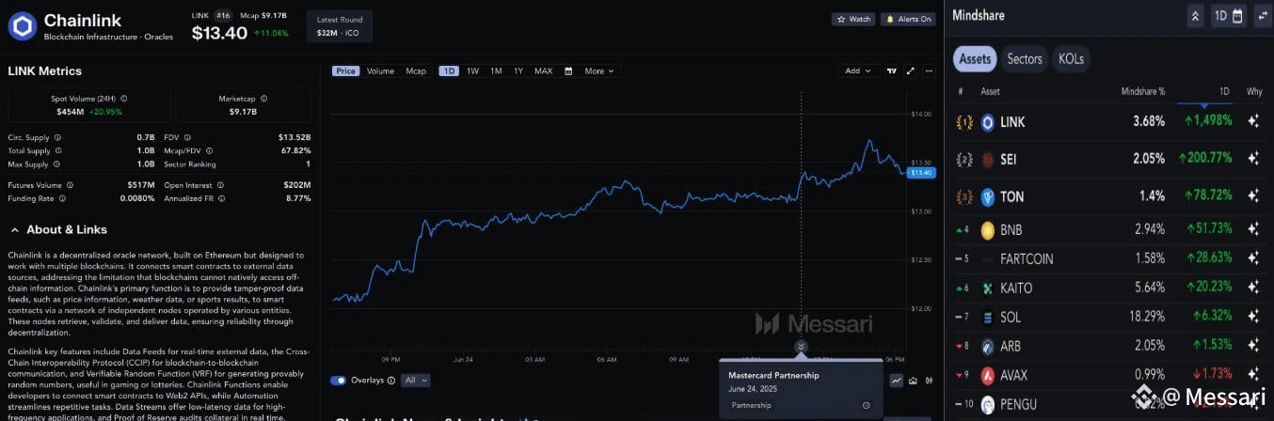This screenshot has width=1274, height=421.
Task: Set chart range to MAX
Action: tap(544, 70)
